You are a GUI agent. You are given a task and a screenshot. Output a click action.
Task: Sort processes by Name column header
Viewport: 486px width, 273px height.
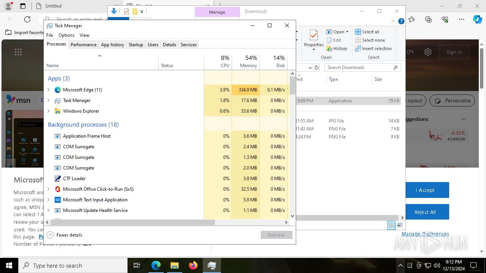(x=101, y=62)
